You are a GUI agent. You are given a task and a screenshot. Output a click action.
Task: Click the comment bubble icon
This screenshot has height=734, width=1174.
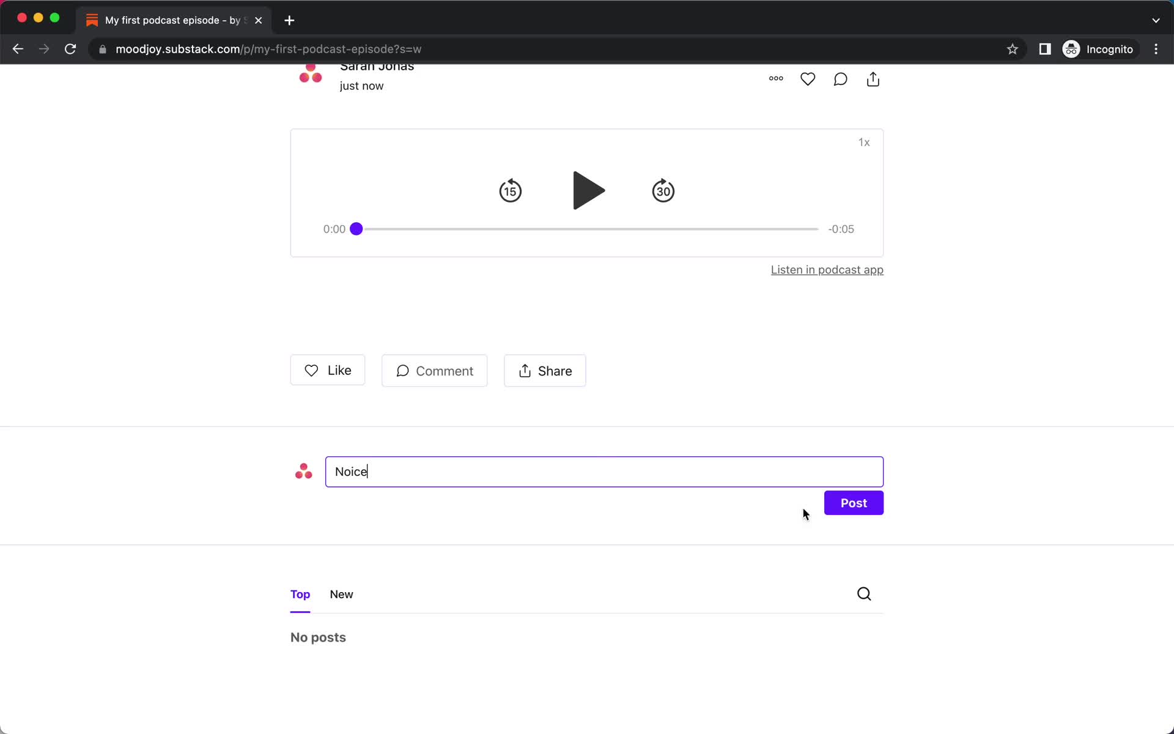coord(841,79)
